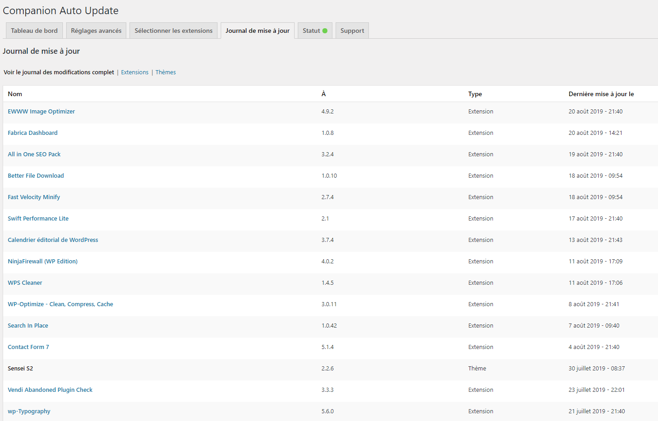Open EWWW Image Optimizer link
The height and width of the screenshot is (421, 658).
41,111
